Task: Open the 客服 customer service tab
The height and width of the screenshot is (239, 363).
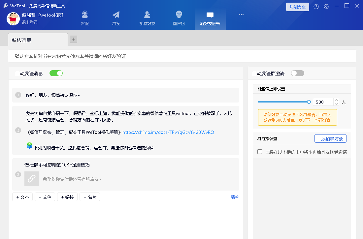Action: (x=85, y=18)
